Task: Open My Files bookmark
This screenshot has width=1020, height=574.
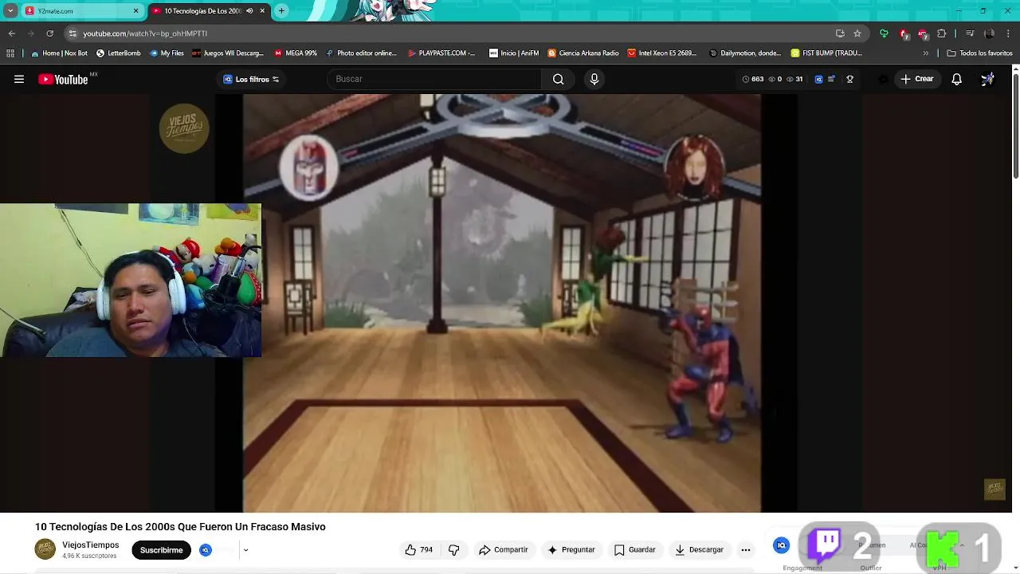Action: point(167,53)
